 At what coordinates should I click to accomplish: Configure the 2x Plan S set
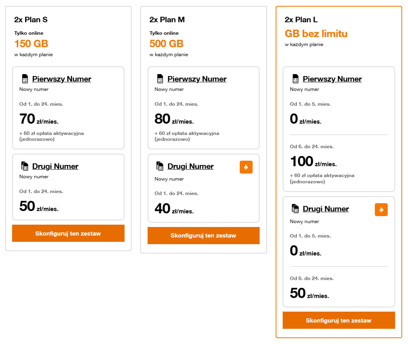pos(68,233)
